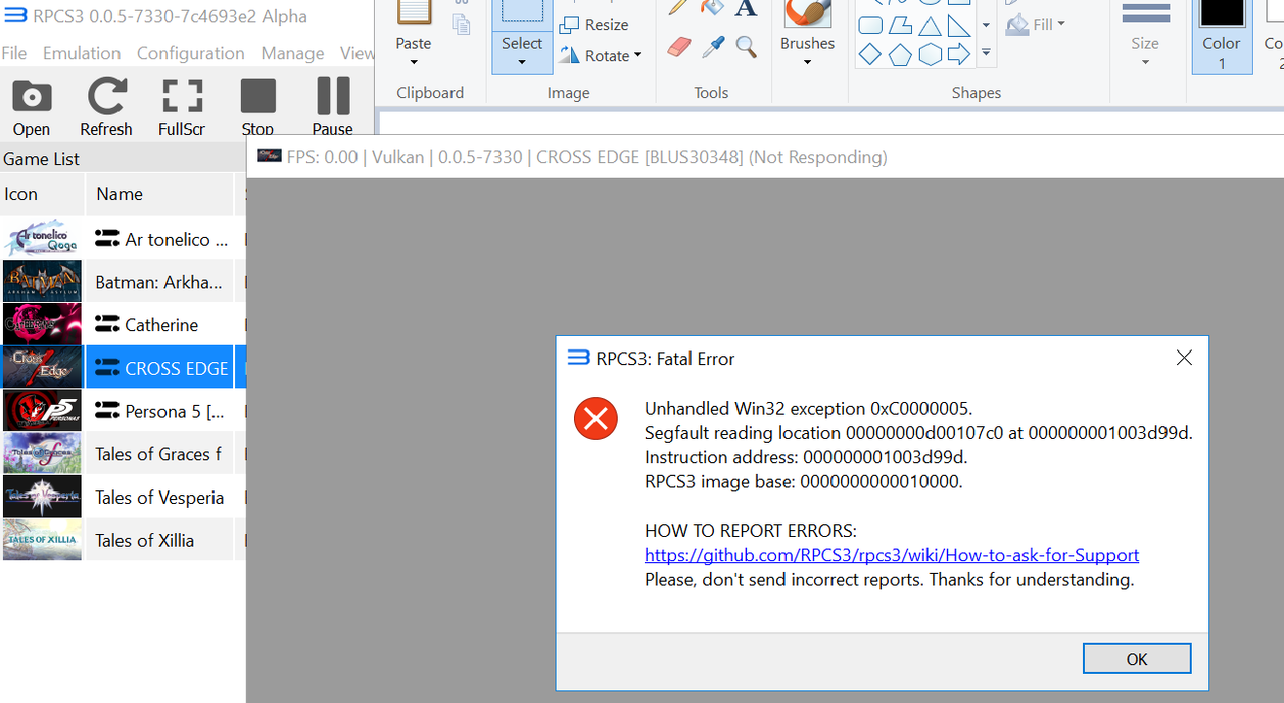Click the Open icon in RPCS3
The height and width of the screenshot is (703, 1284).
(30, 93)
